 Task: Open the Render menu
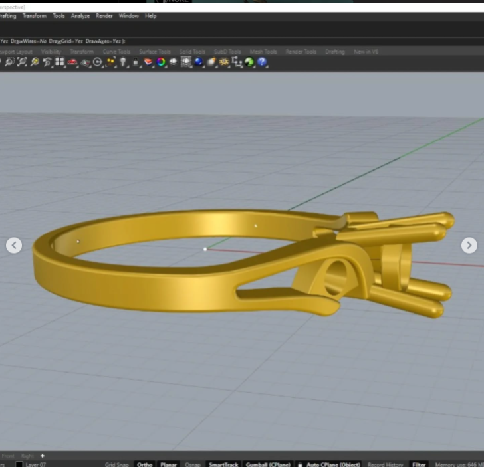point(104,15)
